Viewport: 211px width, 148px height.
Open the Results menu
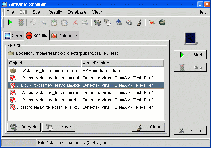tap(55, 12)
